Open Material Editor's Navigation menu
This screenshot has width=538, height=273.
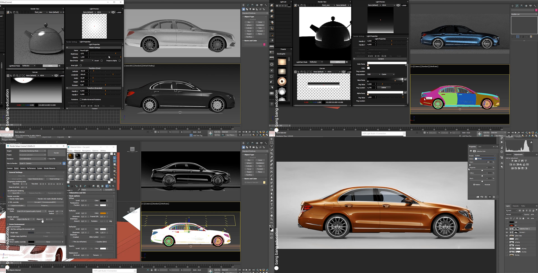86,150
